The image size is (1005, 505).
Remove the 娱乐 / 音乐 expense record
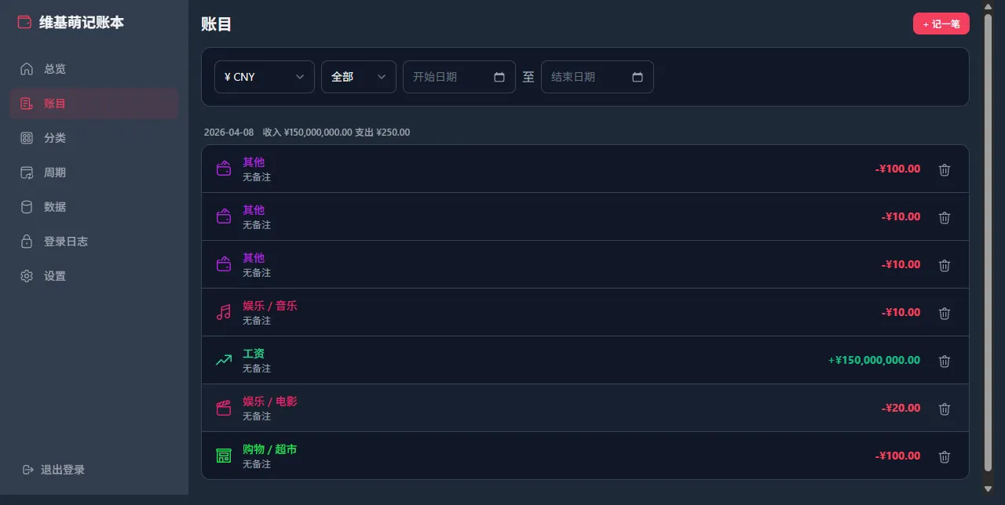point(945,313)
